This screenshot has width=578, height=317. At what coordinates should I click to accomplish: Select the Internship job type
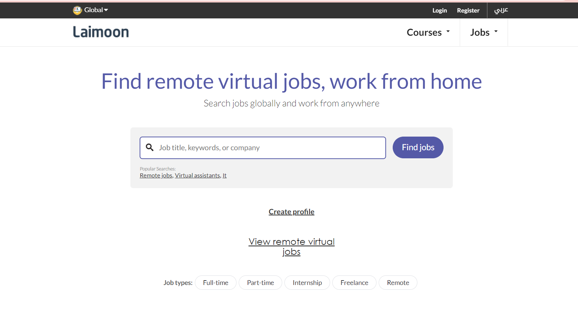[x=307, y=283]
